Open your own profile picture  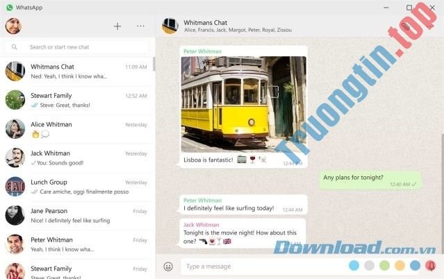[13, 26]
